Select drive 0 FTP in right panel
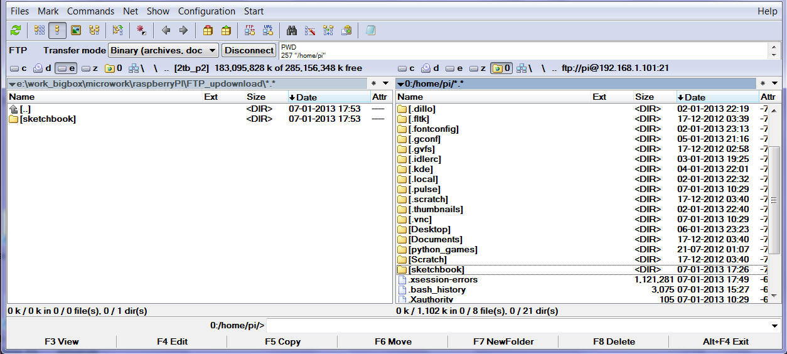 tap(501, 68)
